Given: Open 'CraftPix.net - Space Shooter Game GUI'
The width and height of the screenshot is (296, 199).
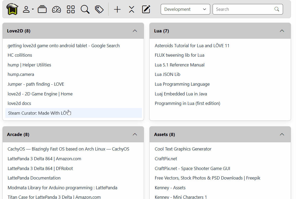Looking at the screenshot, I should pos(192,168).
